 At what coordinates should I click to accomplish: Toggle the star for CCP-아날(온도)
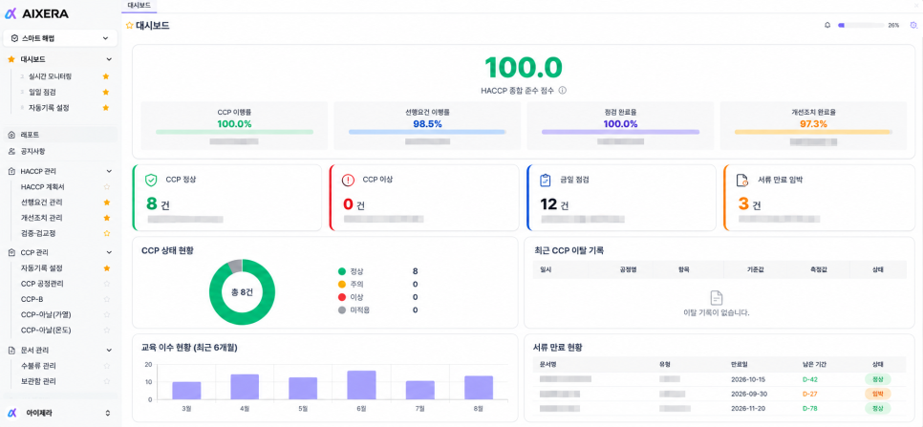click(107, 330)
